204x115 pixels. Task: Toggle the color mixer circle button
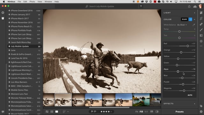[190, 19]
